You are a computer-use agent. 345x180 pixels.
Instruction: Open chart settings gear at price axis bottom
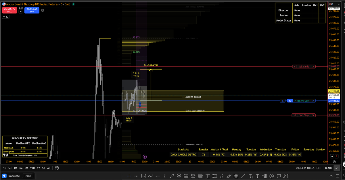(x=334, y=162)
